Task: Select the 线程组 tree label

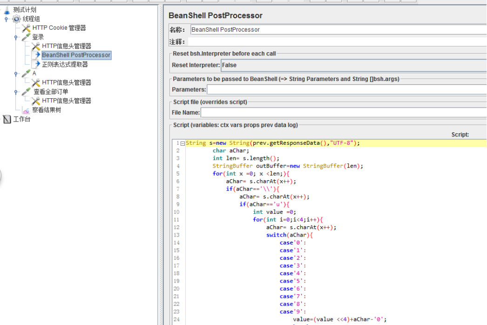Action: [x=31, y=19]
